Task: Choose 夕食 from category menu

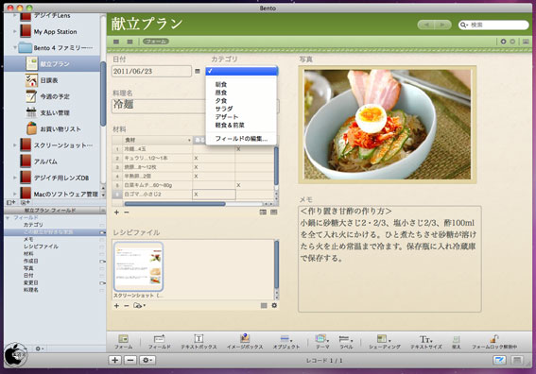Action: pos(241,101)
